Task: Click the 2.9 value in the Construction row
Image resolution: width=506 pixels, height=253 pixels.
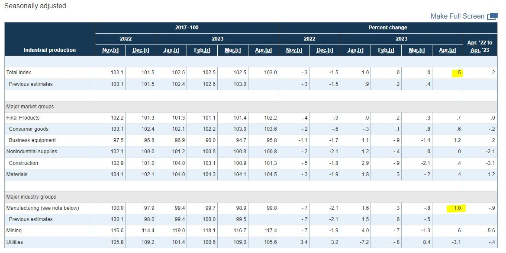Action: tap(365, 163)
